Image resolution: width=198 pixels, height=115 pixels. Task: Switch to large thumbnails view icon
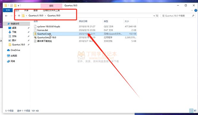(x=195, y=111)
